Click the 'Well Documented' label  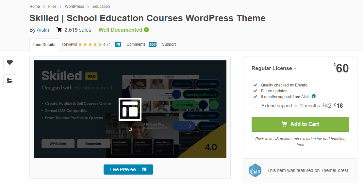tap(120, 30)
